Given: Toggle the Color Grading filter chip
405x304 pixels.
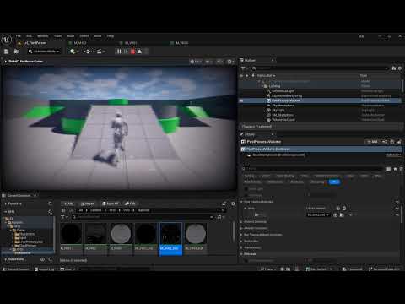Looking at the screenshot, I should pyautogui.click(x=285, y=176).
